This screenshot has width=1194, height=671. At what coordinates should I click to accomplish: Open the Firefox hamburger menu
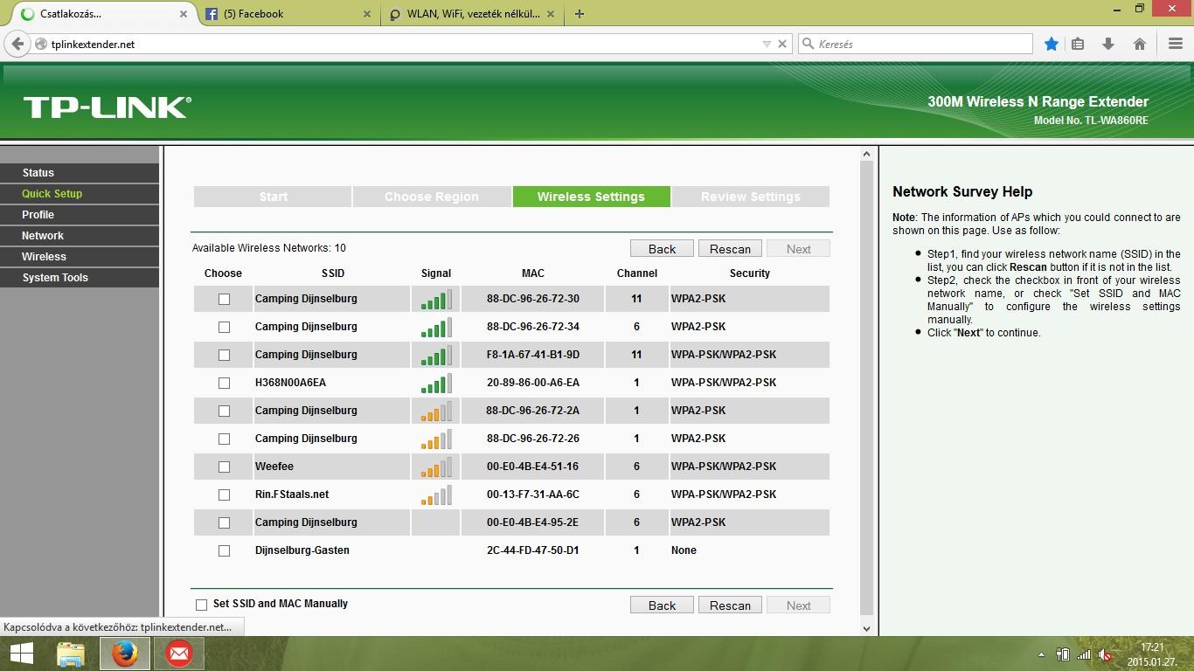[x=1176, y=44]
